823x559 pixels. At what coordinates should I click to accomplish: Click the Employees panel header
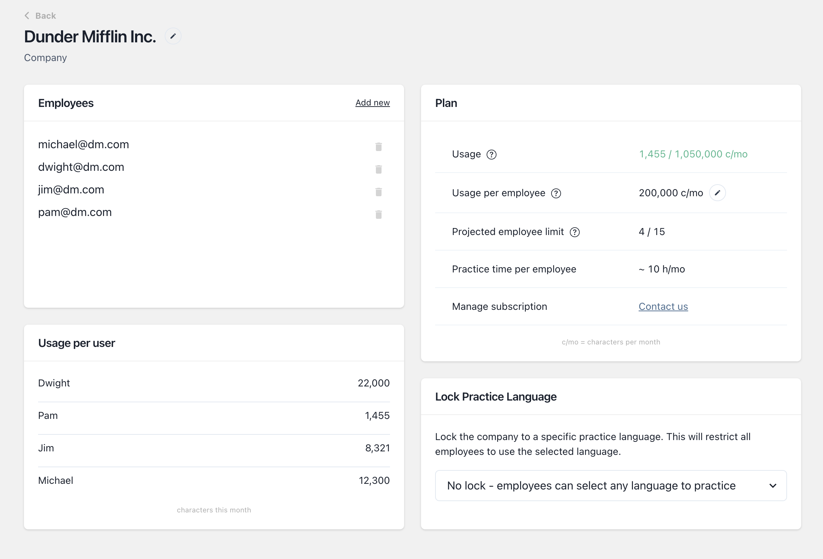(66, 103)
